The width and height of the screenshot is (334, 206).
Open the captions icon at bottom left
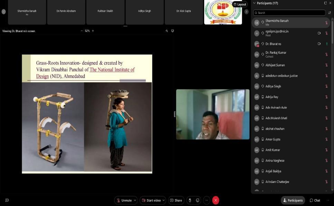[7, 200]
